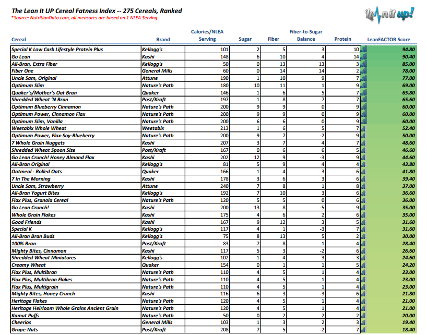427x335 pixels.
Task: Select the 'Weetabix Whole Wheat' cell
Action: point(76,128)
